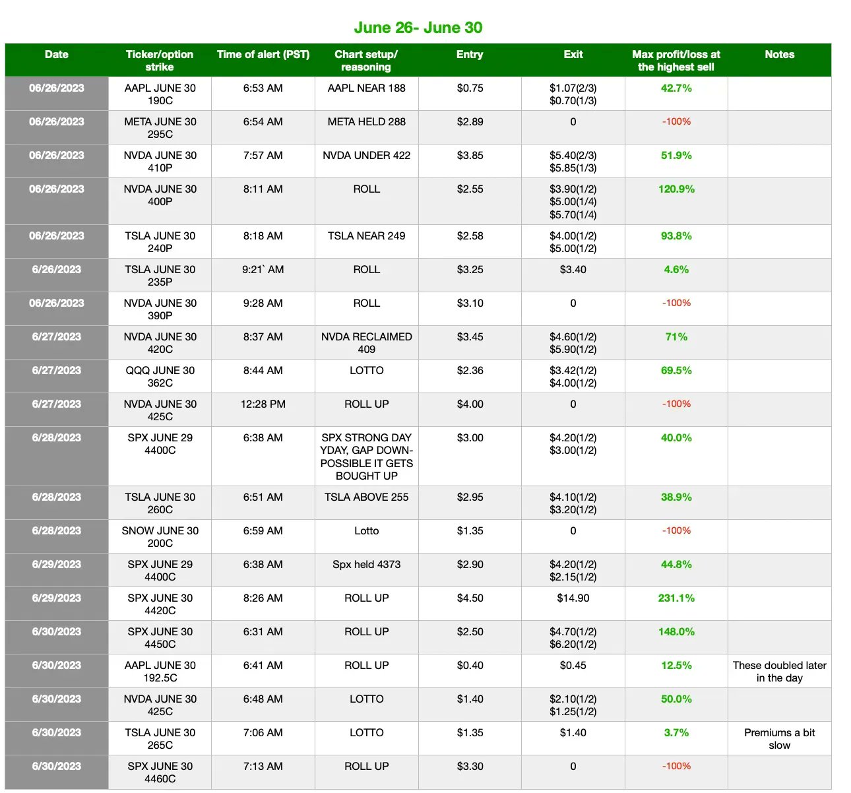Select the AAPL JUNE 30 190C ticker cell
Image resolution: width=851 pixels, height=793 pixels.
[x=159, y=94]
